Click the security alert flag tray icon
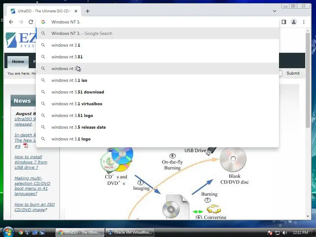Viewport: 316px width, 237px height. (270, 233)
